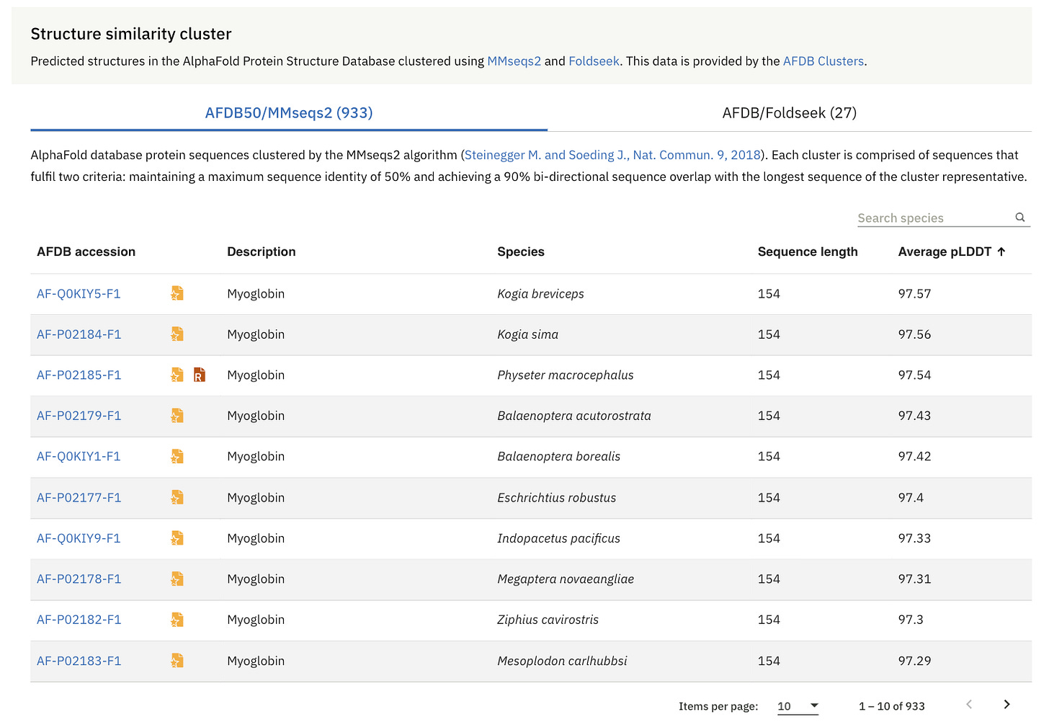
Task: Open the AF-P02183-F1 accession link
Action: click(79, 661)
